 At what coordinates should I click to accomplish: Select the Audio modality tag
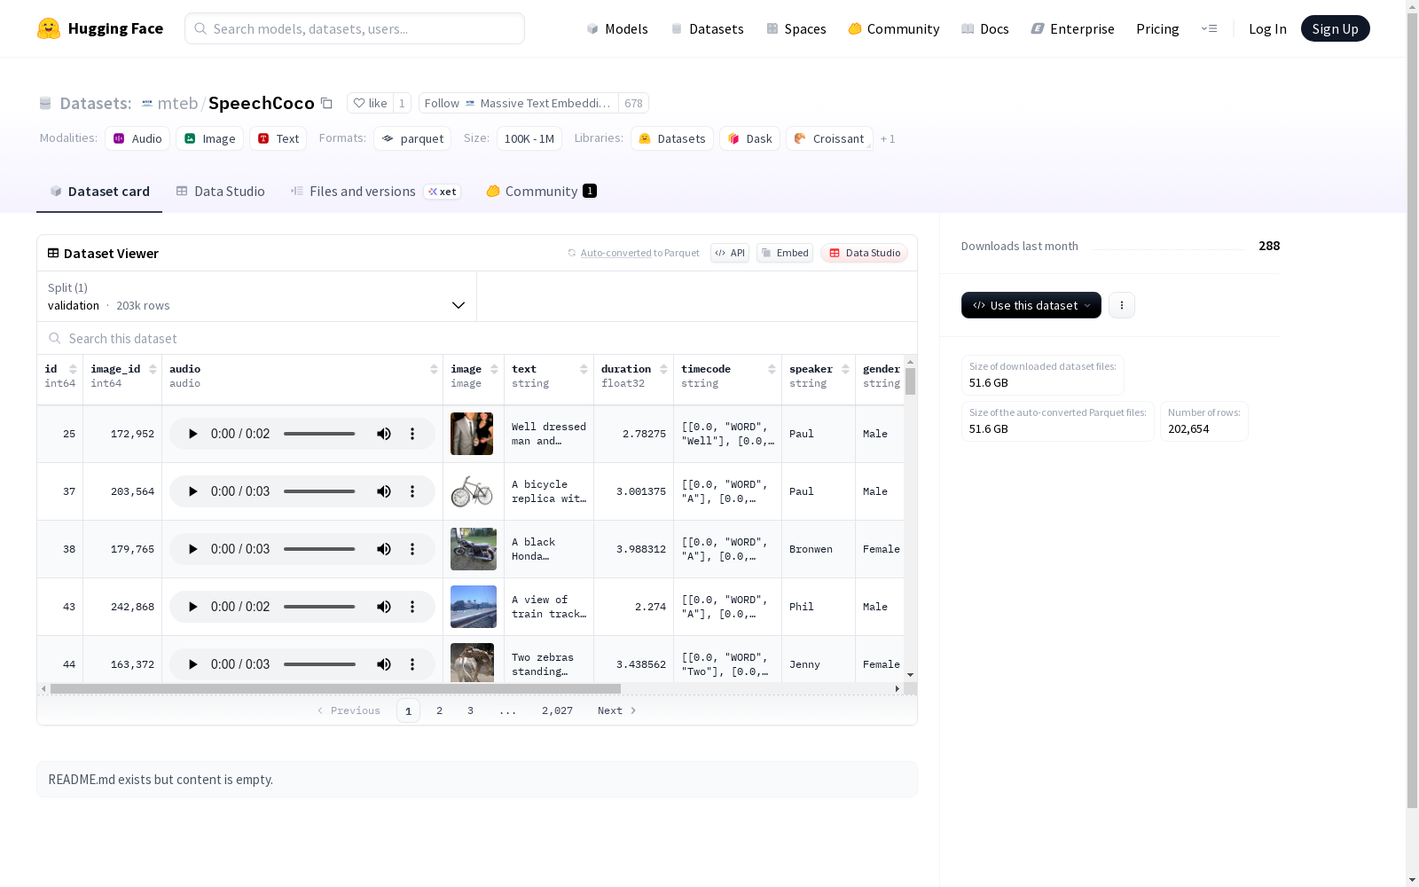pos(137,138)
